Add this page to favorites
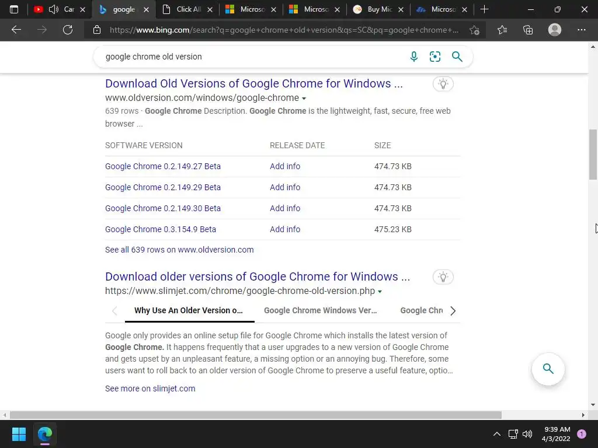This screenshot has height=448, width=598. click(474, 30)
